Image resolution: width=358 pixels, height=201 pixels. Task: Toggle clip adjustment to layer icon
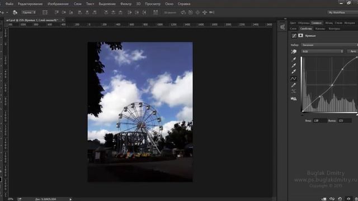[x=324, y=199]
